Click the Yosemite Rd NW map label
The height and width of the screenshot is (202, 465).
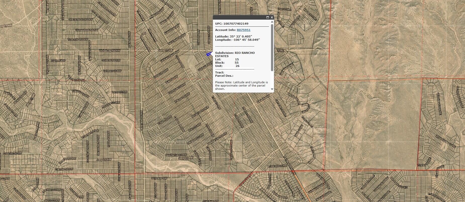(x=78, y=39)
